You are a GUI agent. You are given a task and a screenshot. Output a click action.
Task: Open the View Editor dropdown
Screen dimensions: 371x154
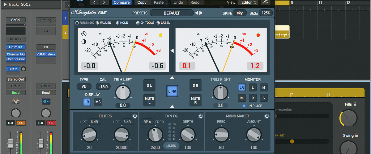pyautogui.click(x=249, y=2)
